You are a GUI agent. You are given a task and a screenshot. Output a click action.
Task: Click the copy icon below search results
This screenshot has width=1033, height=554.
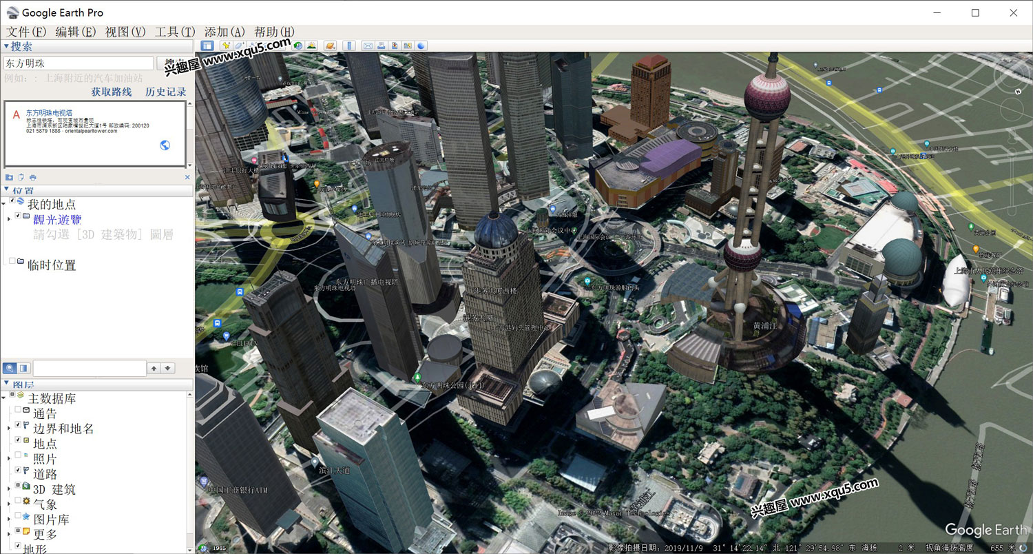tap(21, 177)
